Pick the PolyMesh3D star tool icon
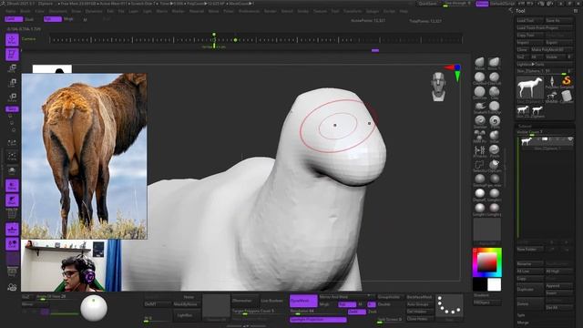 [552, 82]
